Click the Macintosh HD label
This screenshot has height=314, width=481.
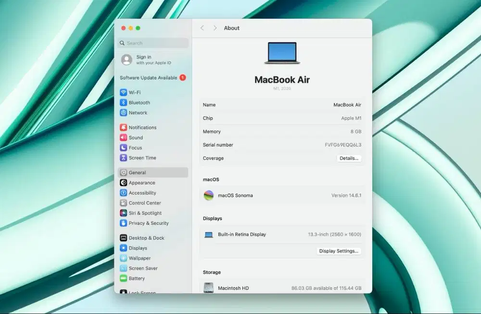pos(233,288)
